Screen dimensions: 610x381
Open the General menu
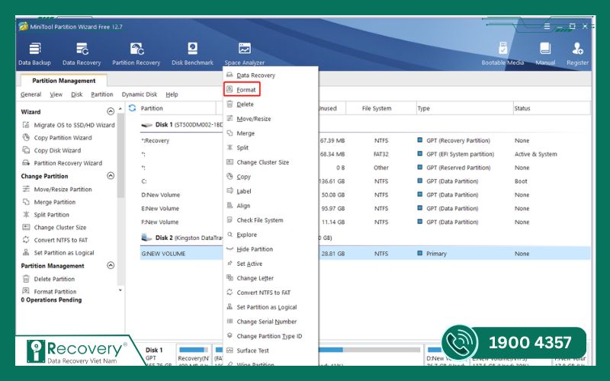pyautogui.click(x=30, y=94)
